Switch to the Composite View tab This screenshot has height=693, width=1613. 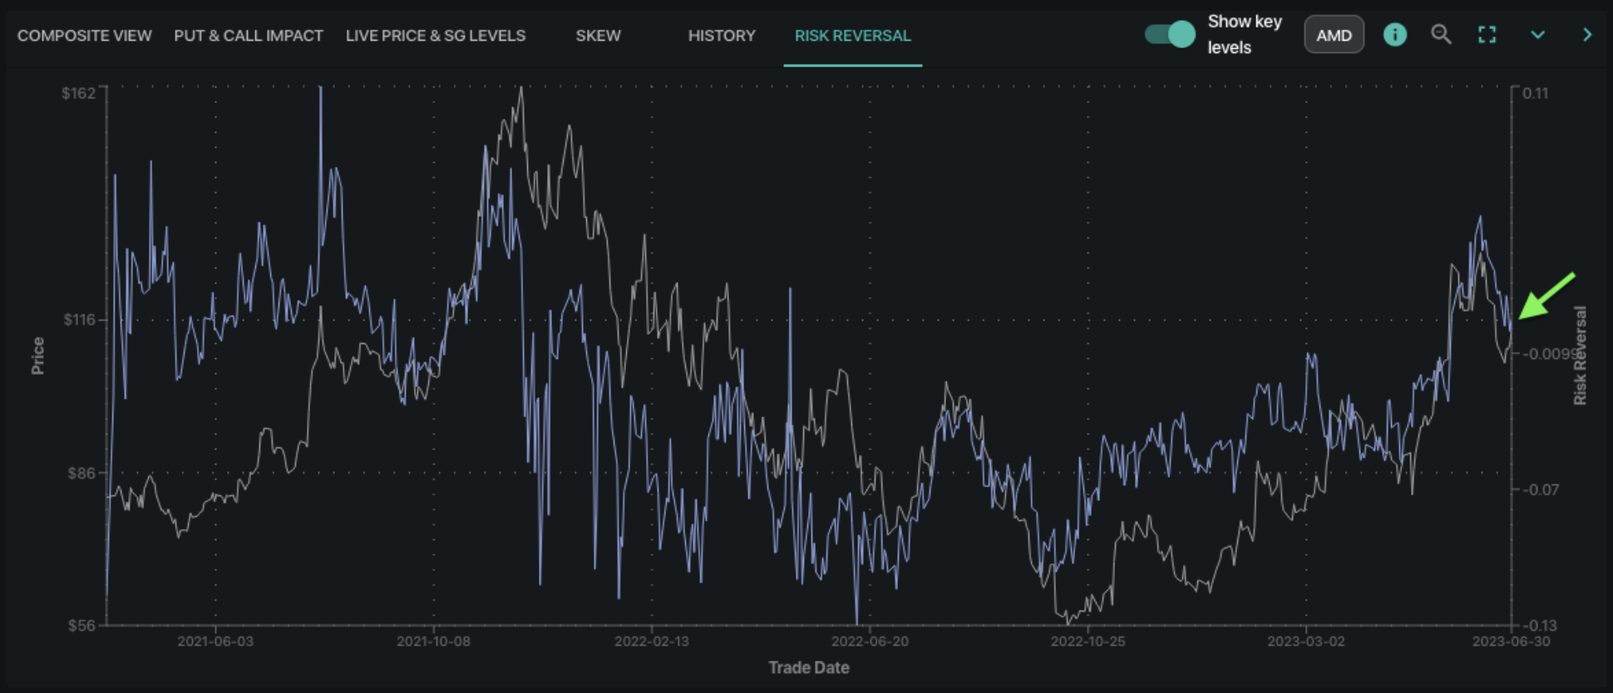tap(85, 36)
